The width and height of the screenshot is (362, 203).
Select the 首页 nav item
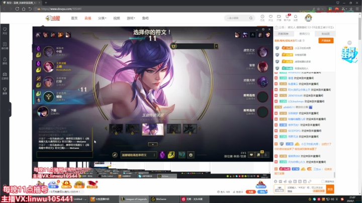tap(74, 18)
